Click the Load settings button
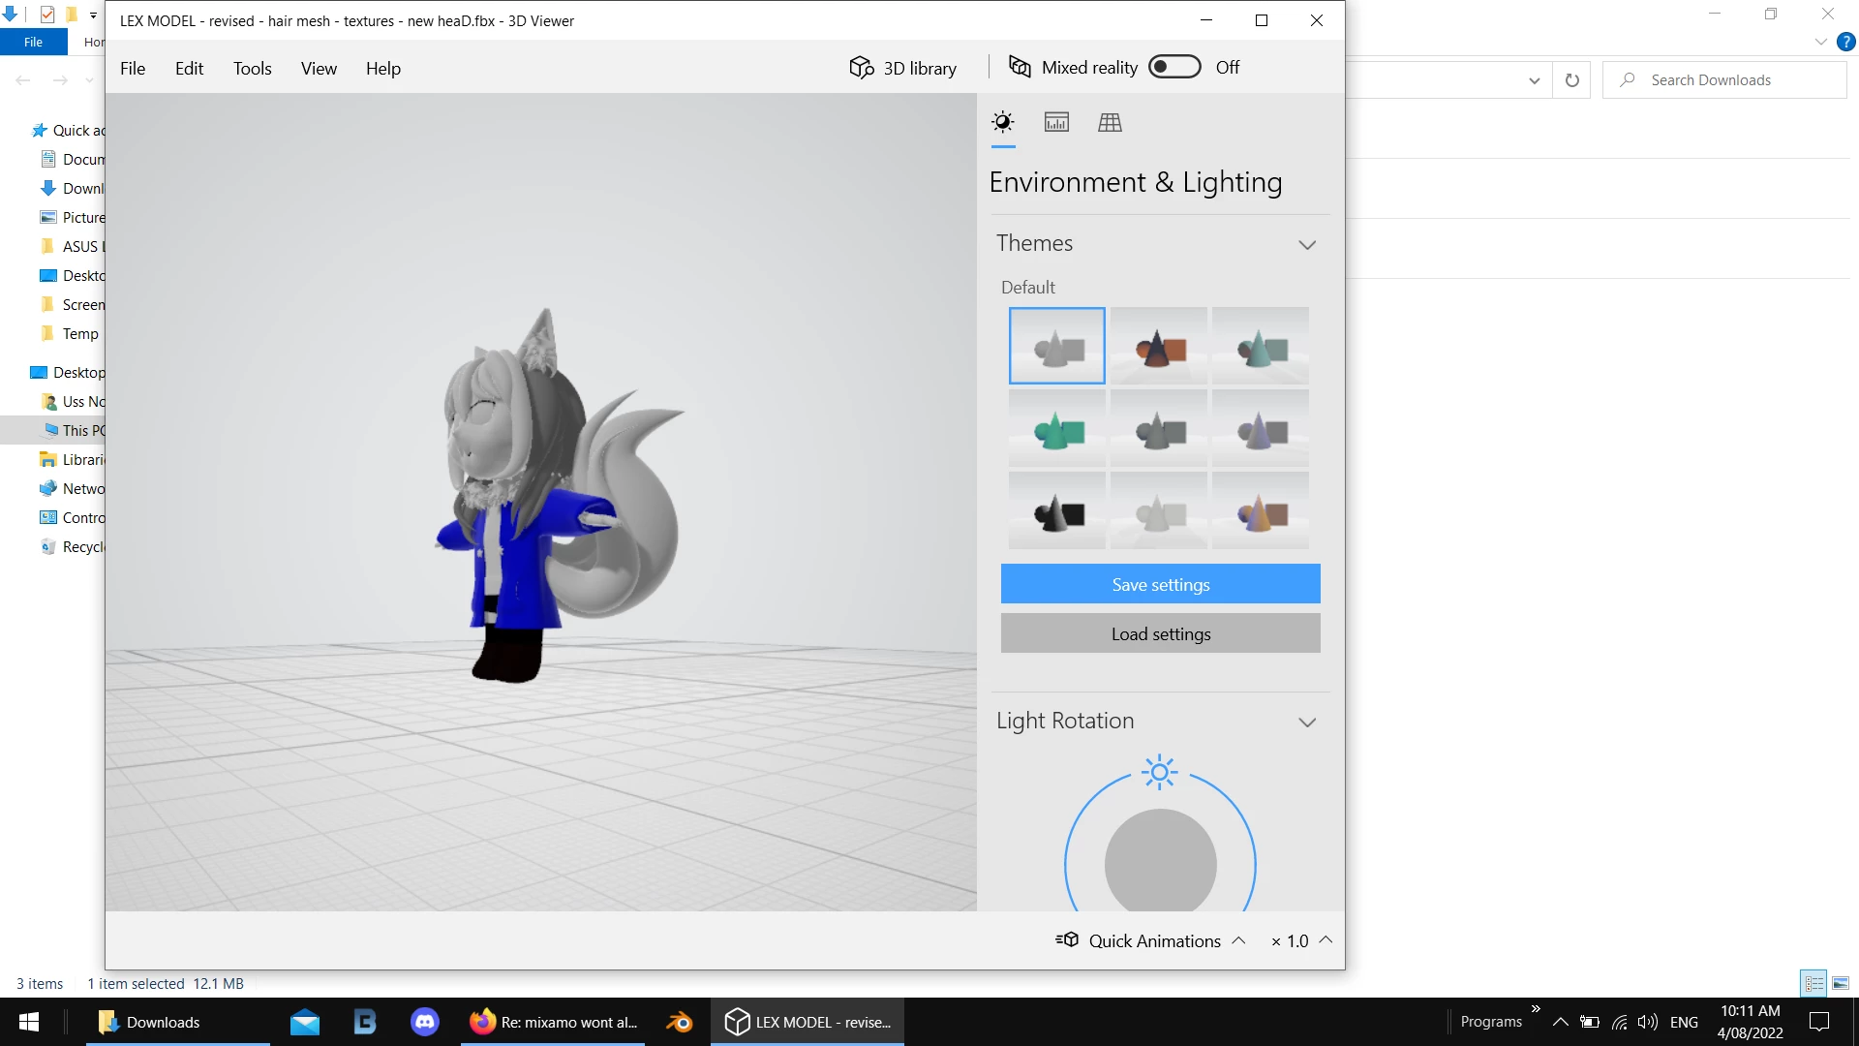 click(1160, 633)
